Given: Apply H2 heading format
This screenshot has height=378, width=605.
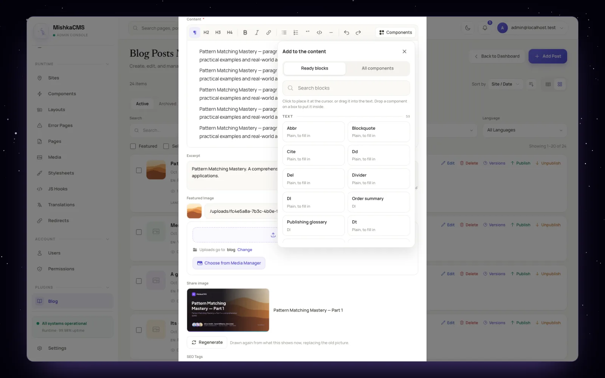Looking at the screenshot, I should [x=206, y=33].
